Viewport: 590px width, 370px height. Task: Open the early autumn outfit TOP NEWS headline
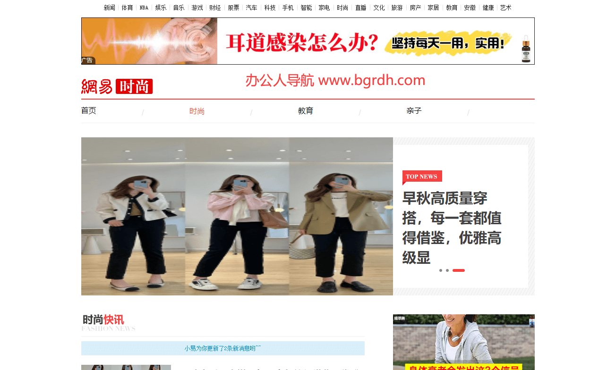[x=452, y=227]
